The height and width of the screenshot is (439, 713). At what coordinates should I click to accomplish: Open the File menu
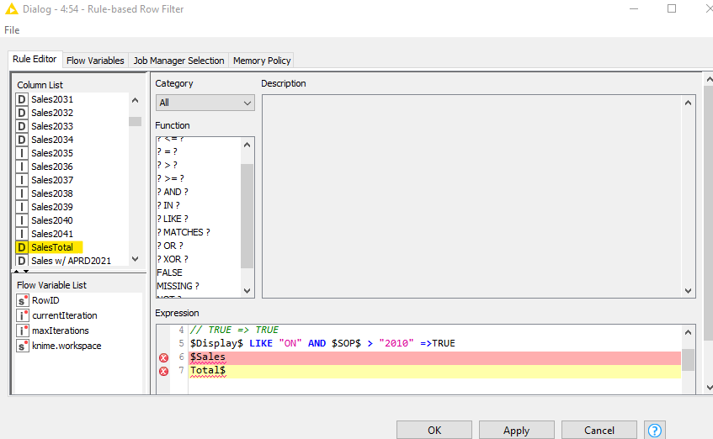click(x=12, y=30)
